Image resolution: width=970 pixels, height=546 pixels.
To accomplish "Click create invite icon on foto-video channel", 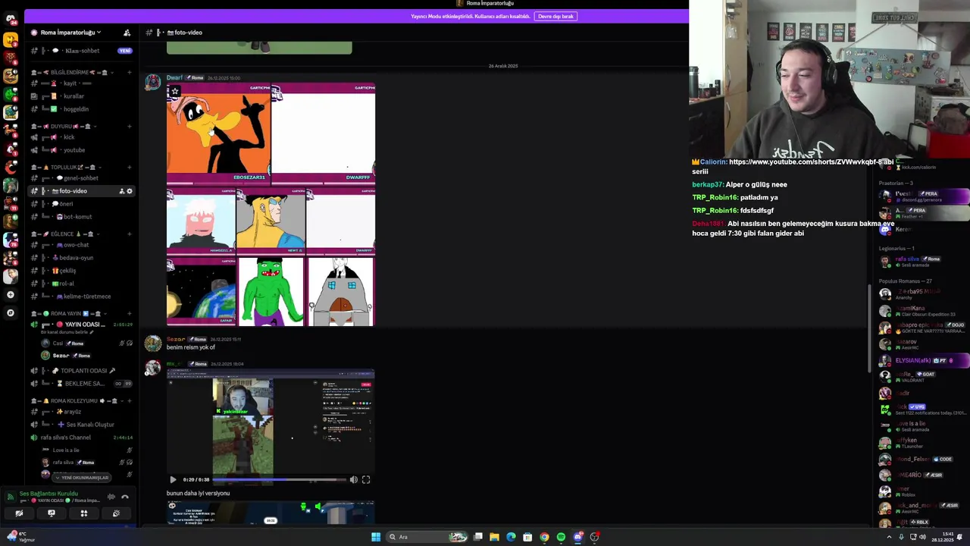I will 121,191.
